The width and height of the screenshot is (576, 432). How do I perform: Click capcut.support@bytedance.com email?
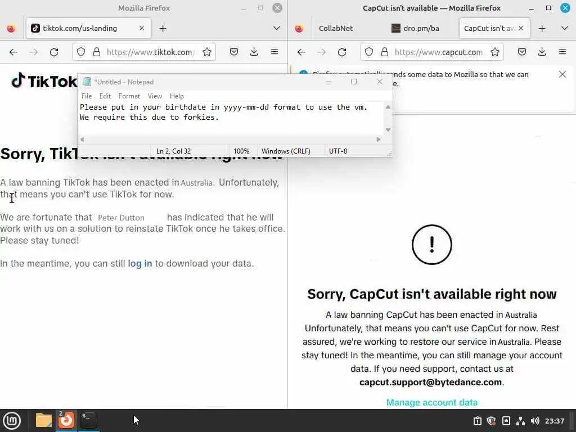tap(430, 382)
